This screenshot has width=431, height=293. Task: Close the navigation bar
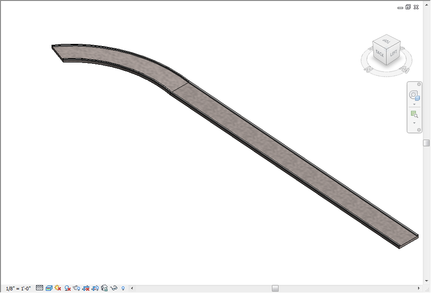(419, 84)
